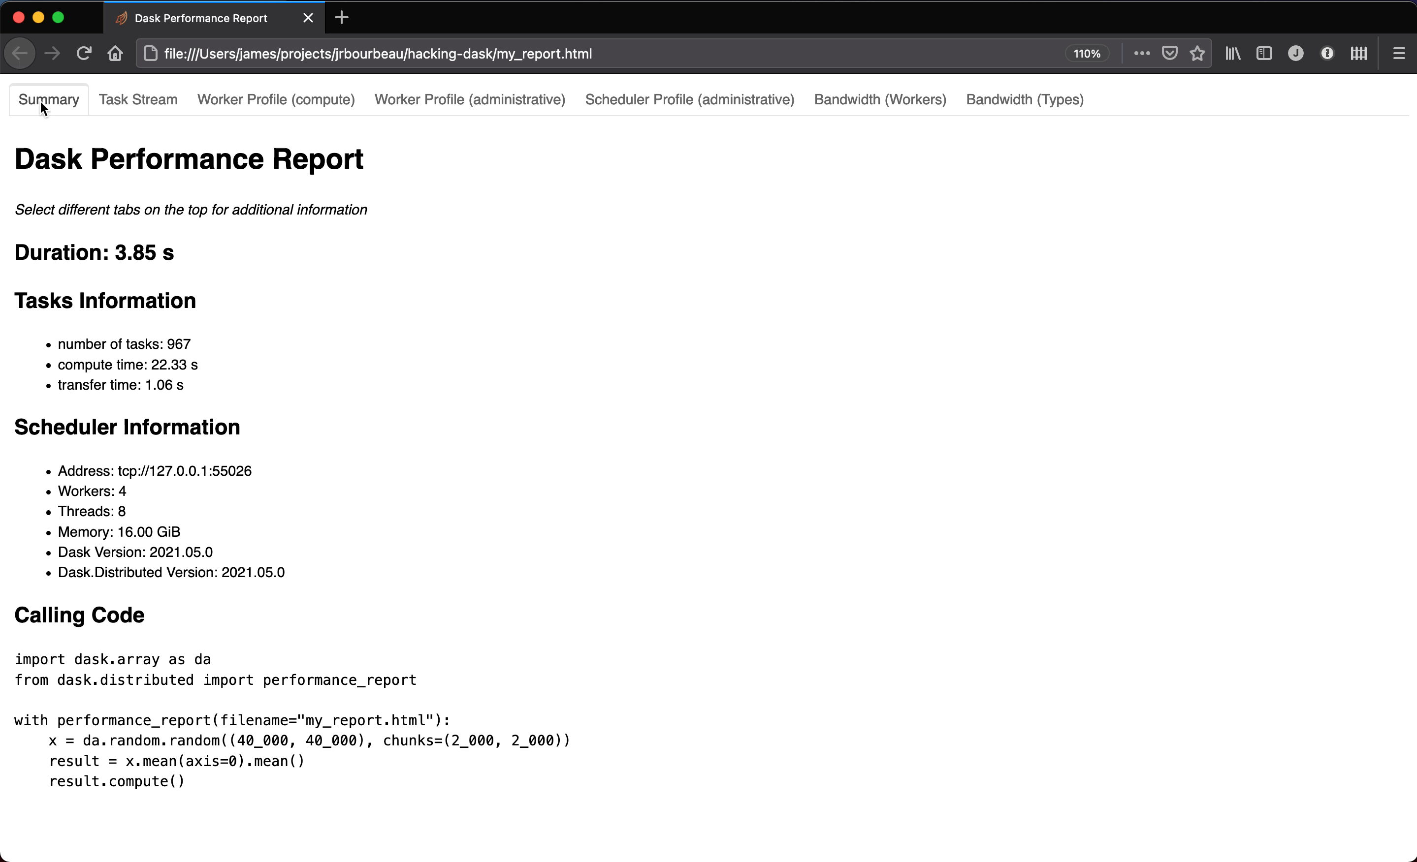This screenshot has width=1417, height=862.
Task: Reload the page with refresh icon
Action: point(84,54)
